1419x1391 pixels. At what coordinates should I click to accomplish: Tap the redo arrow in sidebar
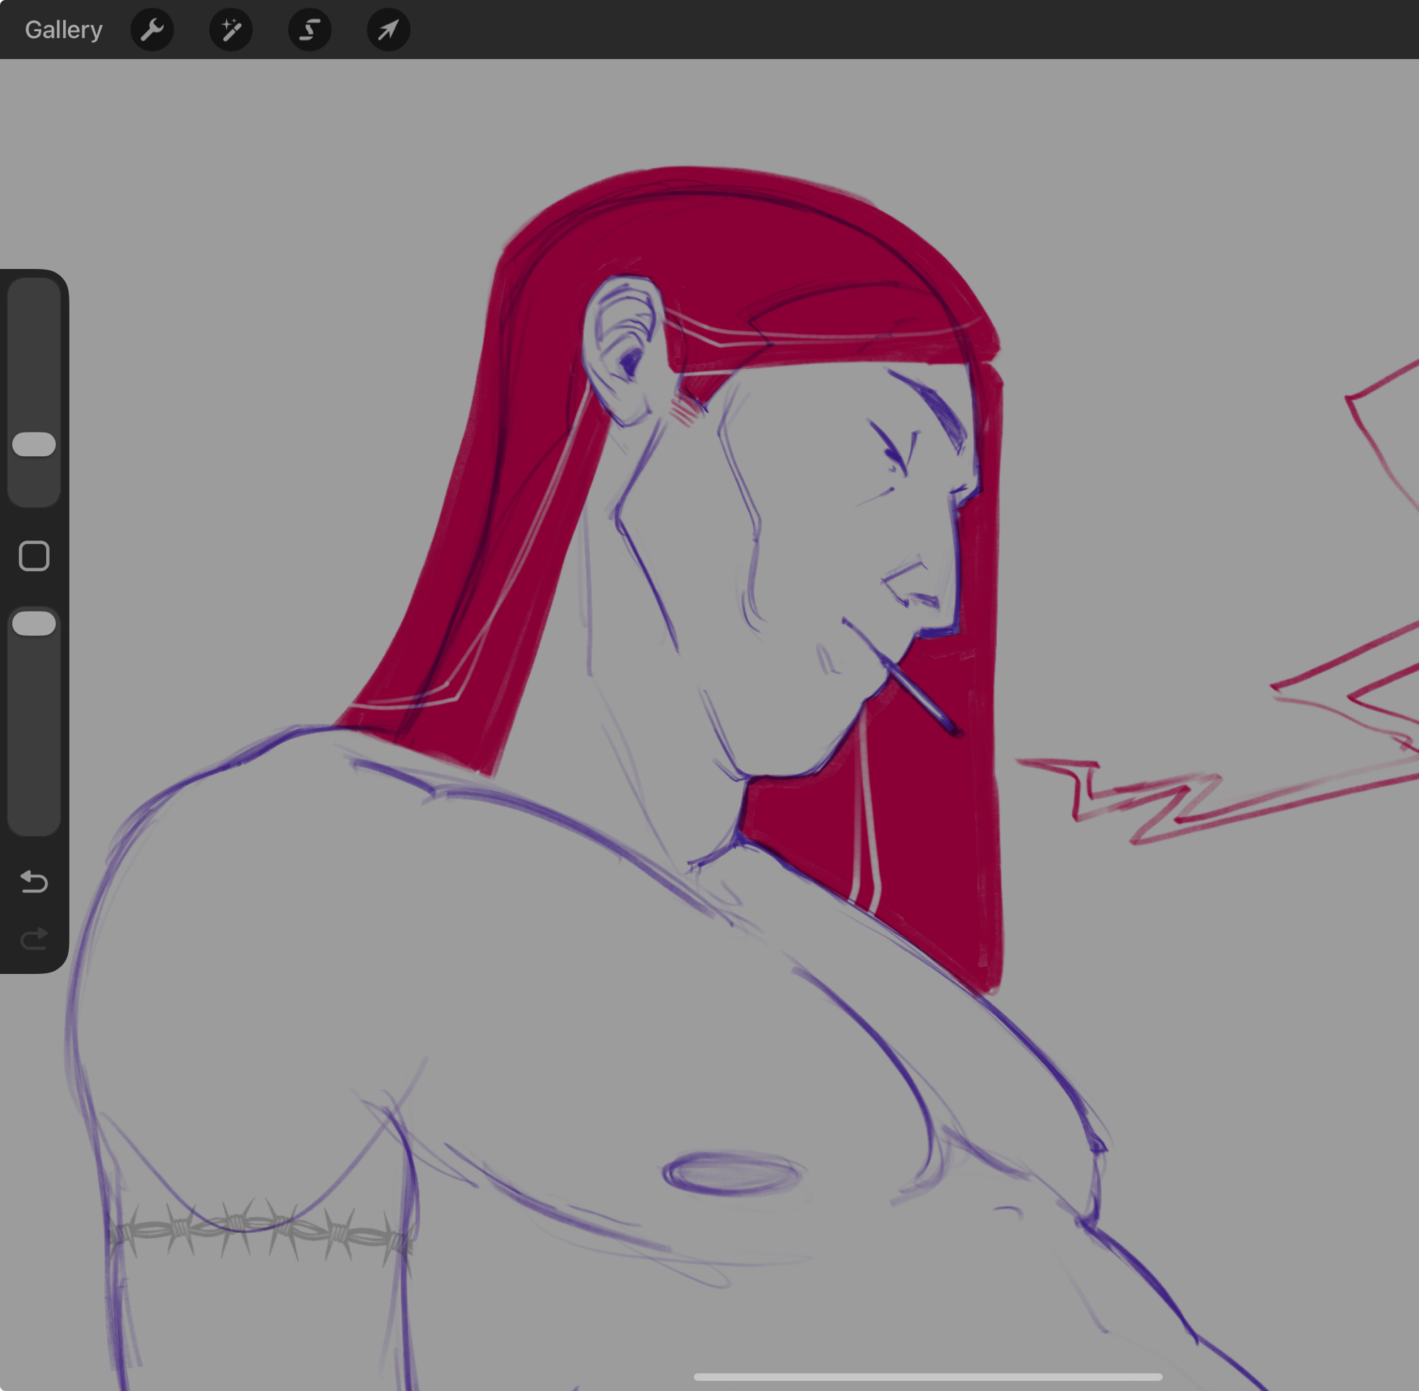[33, 938]
